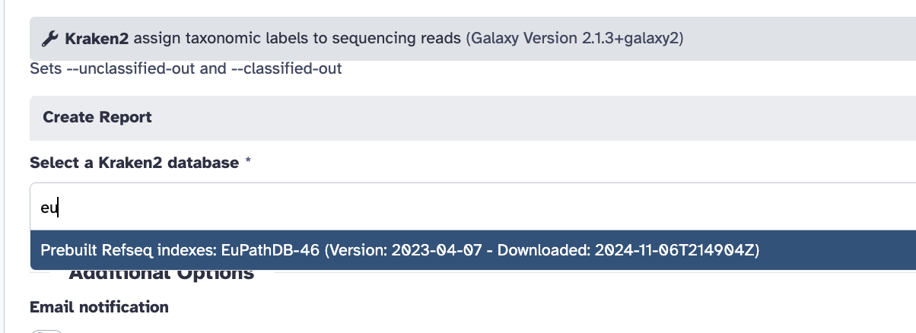Click the Galaxy Version 2.1.3+galaxy2 text
Screen dimensions: 916x333
coord(574,38)
